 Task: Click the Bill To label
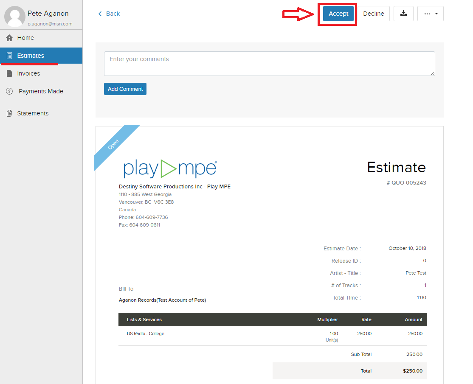click(126, 289)
